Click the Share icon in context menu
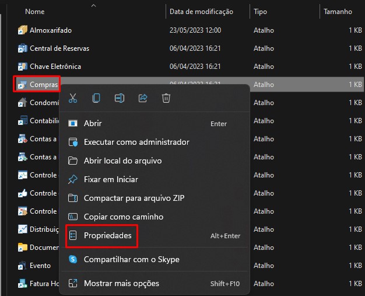 [143, 98]
